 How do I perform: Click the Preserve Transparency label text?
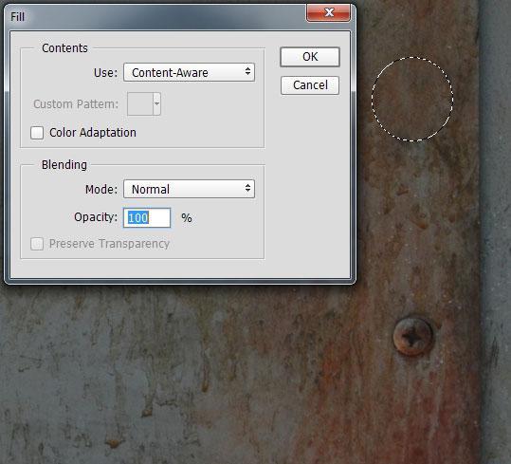pyautogui.click(x=109, y=244)
